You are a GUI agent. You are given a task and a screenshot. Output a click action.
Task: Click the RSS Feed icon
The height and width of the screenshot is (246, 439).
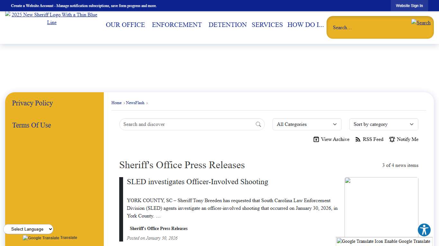358,139
